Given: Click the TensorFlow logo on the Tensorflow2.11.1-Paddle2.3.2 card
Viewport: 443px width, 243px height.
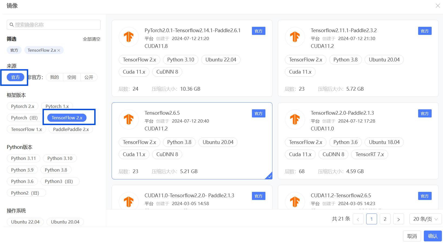Looking at the screenshot, I should (295, 37).
